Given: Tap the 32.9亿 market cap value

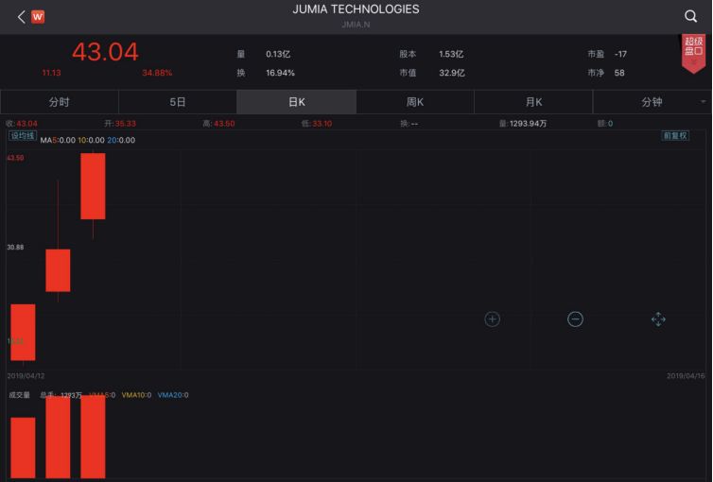Looking at the screenshot, I should click(452, 73).
